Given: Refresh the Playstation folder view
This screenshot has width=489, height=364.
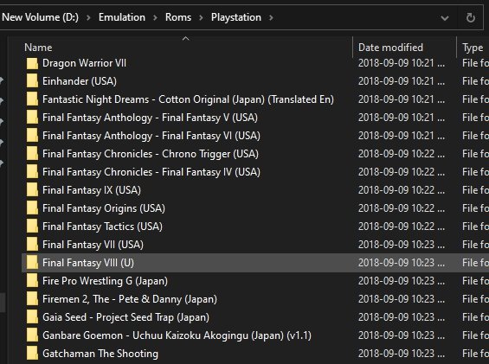Looking at the screenshot, I should (471, 18).
